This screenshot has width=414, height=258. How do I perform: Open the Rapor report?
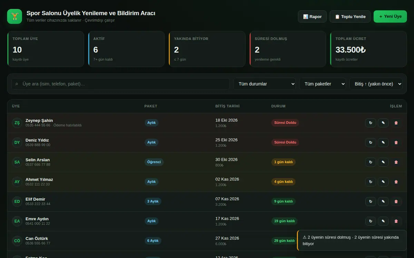(312, 17)
